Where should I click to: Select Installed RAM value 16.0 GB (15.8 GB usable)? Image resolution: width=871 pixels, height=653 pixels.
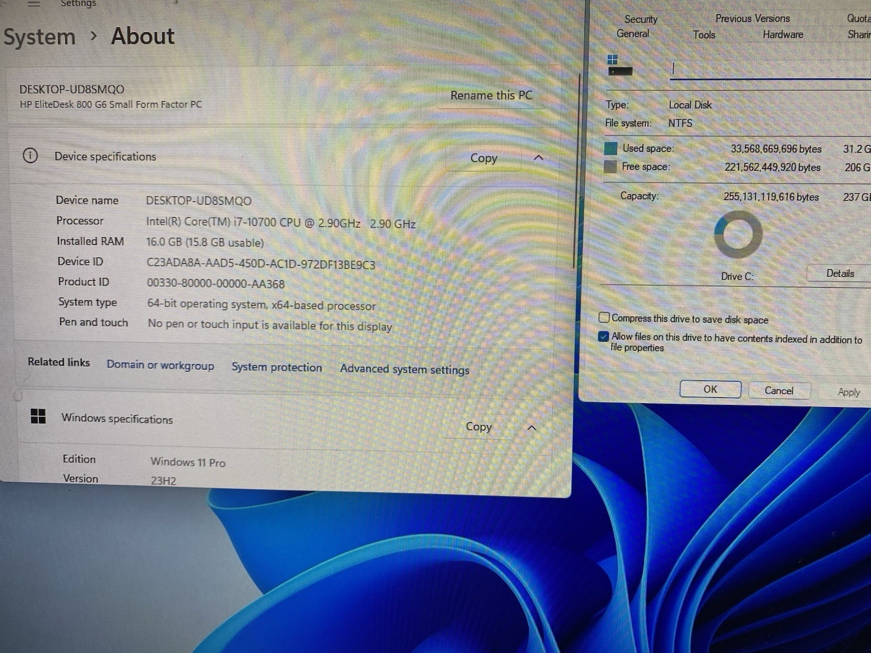point(205,242)
